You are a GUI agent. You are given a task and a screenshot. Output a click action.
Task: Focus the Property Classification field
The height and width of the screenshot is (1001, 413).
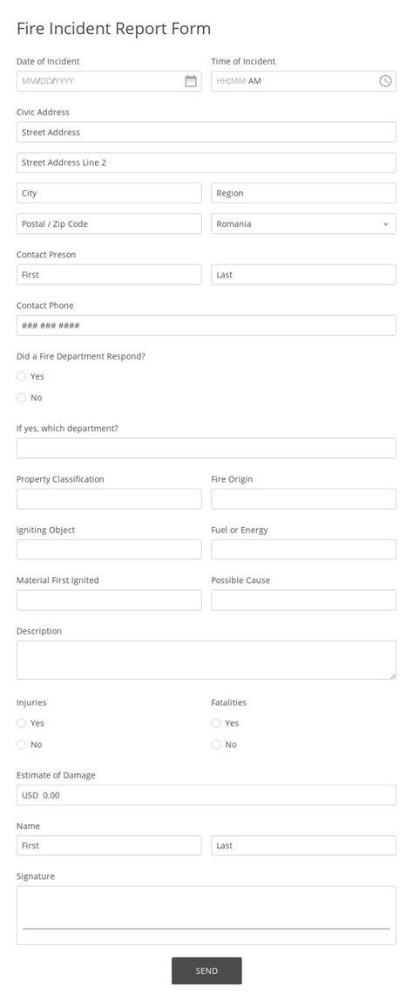pos(109,498)
